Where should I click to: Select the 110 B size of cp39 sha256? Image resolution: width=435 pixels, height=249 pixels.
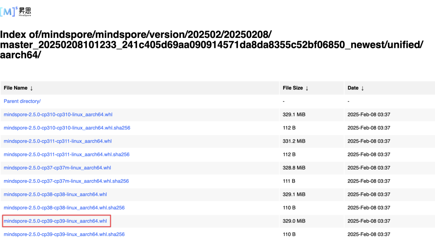tap(289, 234)
